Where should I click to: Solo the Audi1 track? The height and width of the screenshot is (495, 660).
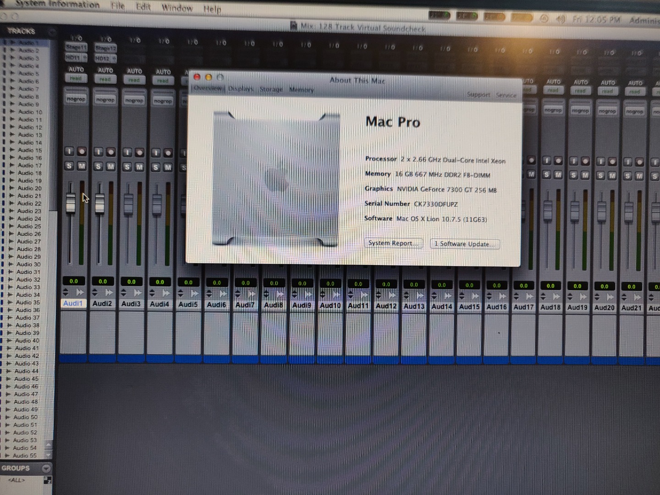click(69, 166)
